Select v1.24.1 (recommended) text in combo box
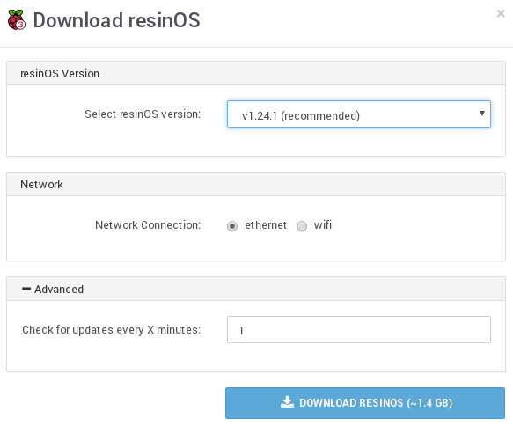The image size is (513, 426). coord(301,116)
